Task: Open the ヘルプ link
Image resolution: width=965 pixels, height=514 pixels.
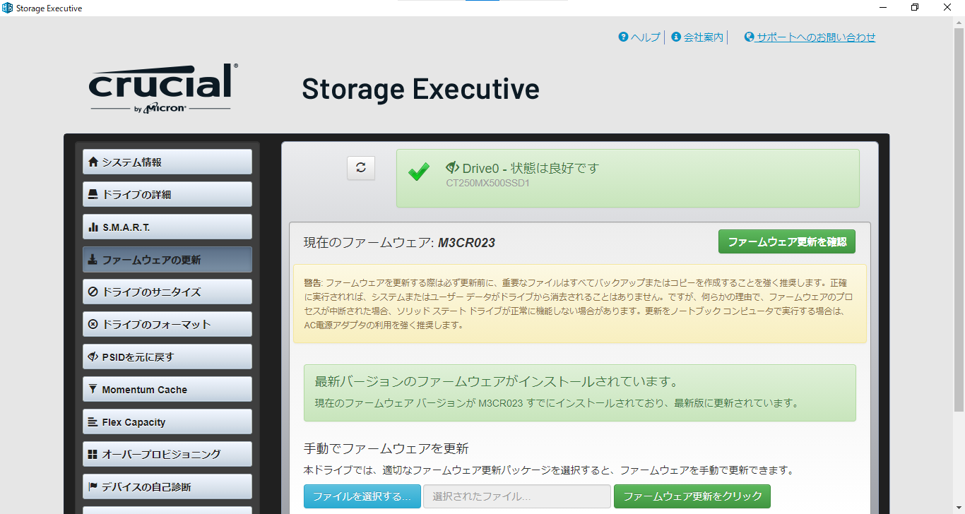Action: [639, 37]
